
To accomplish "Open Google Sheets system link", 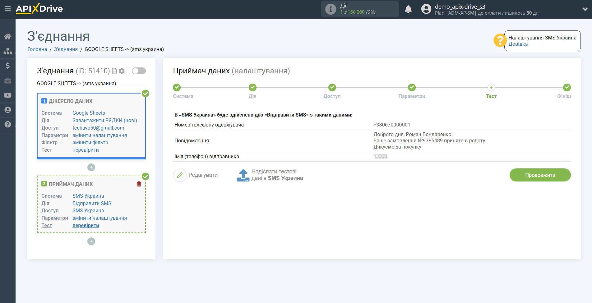I will (x=89, y=113).
